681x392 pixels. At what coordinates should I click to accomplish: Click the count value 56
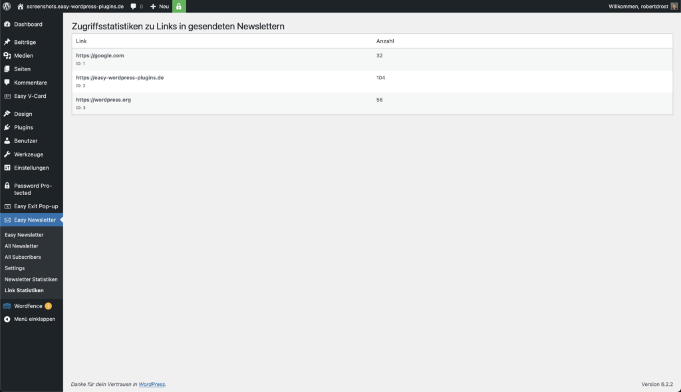click(379, 100)
